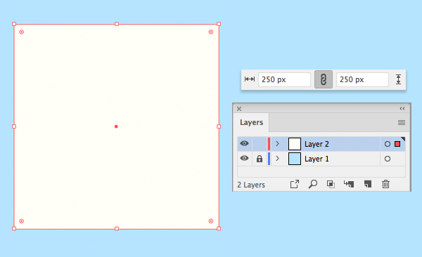
Task: Click Collect for Export icon
Action: [295, 184]
